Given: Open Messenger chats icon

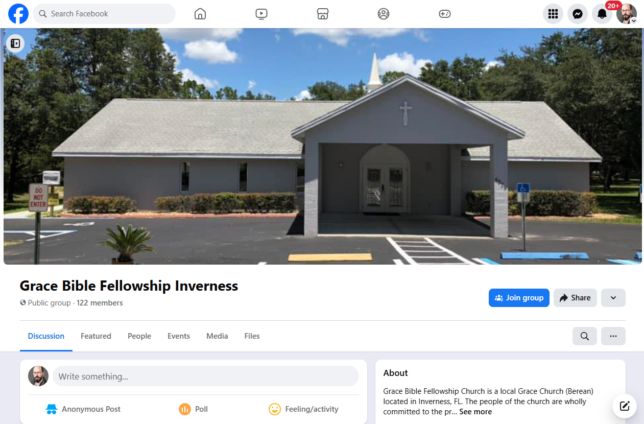Looking at the screenshot, I should tap(578, 14).
